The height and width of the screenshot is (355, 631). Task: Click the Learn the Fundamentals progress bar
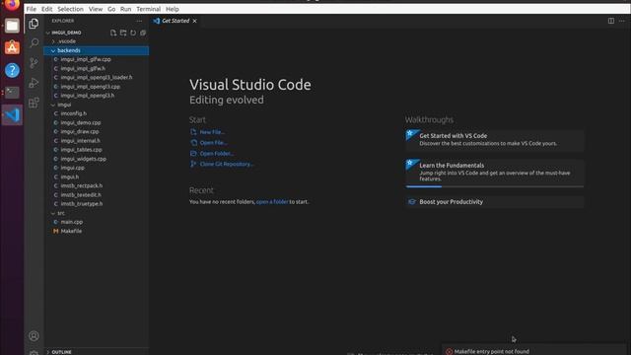495,186
